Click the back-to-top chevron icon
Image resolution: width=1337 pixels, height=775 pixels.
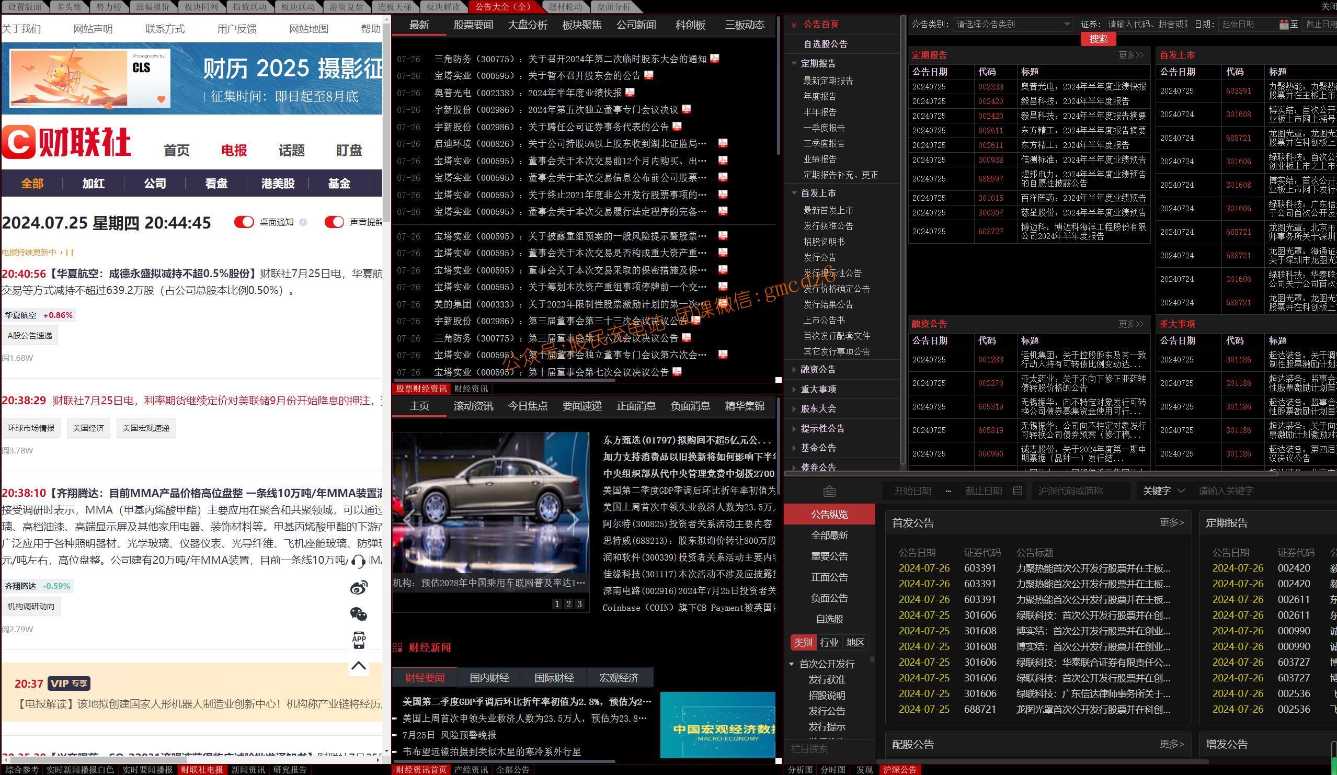[x=359, y=665]
